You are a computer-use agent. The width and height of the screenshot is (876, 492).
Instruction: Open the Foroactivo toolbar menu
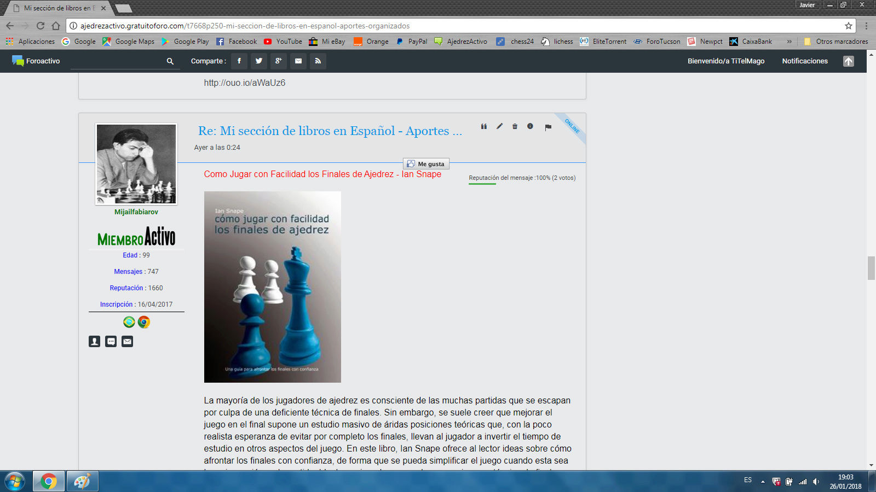(x=36, y=61)
